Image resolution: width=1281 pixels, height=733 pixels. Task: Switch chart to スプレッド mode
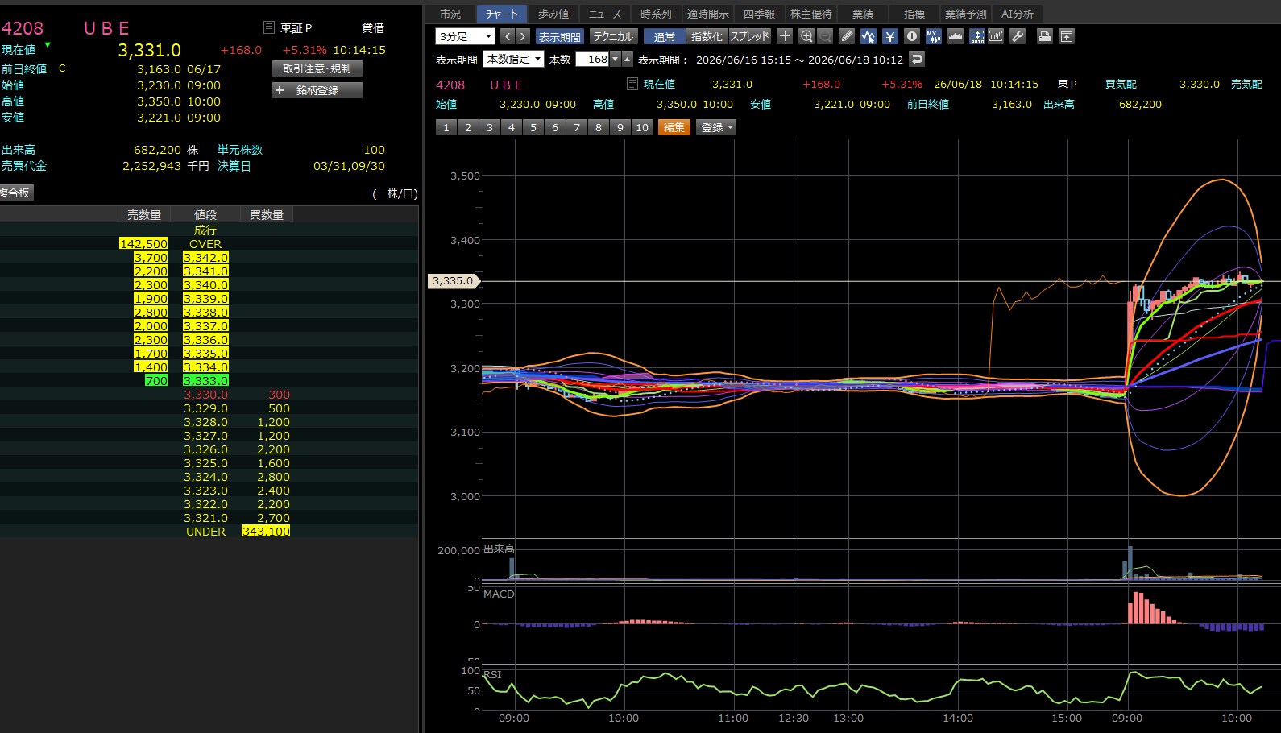(x=750, y=37)
